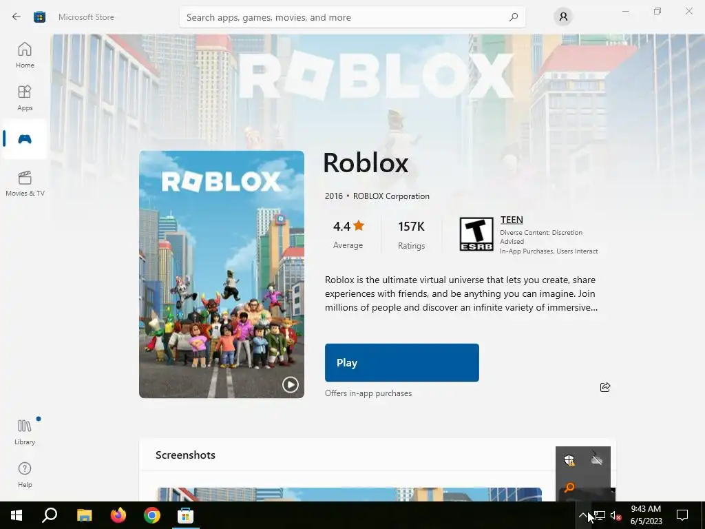Switch to the Apps section

[25, 98]
